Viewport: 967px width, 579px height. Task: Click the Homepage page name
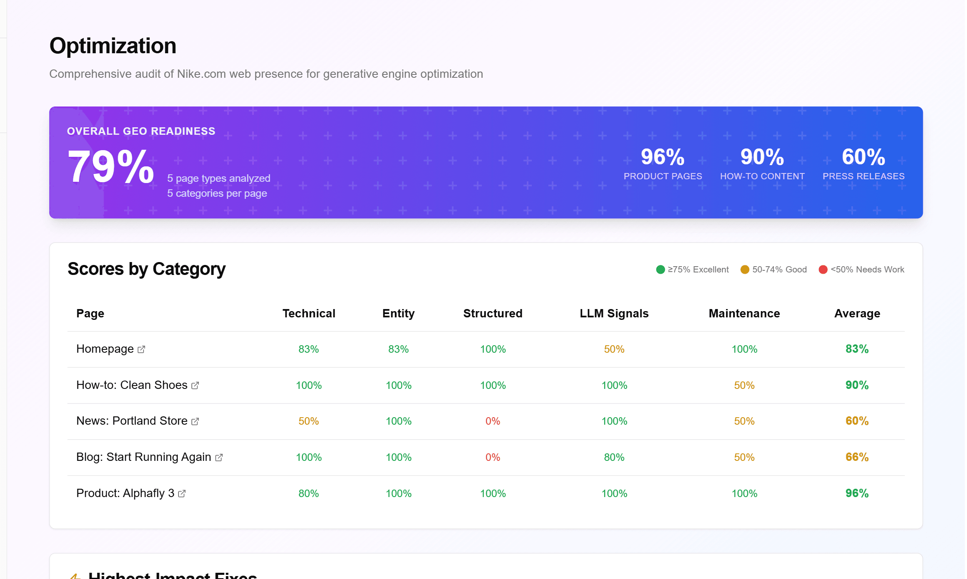[105, 349]
